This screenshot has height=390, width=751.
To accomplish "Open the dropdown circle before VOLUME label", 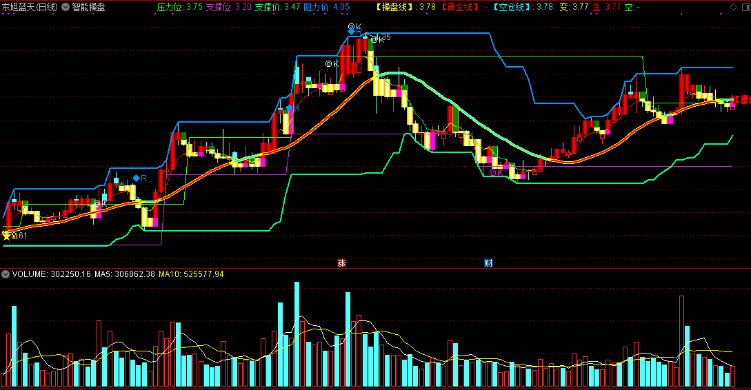I will coord(6,274).
